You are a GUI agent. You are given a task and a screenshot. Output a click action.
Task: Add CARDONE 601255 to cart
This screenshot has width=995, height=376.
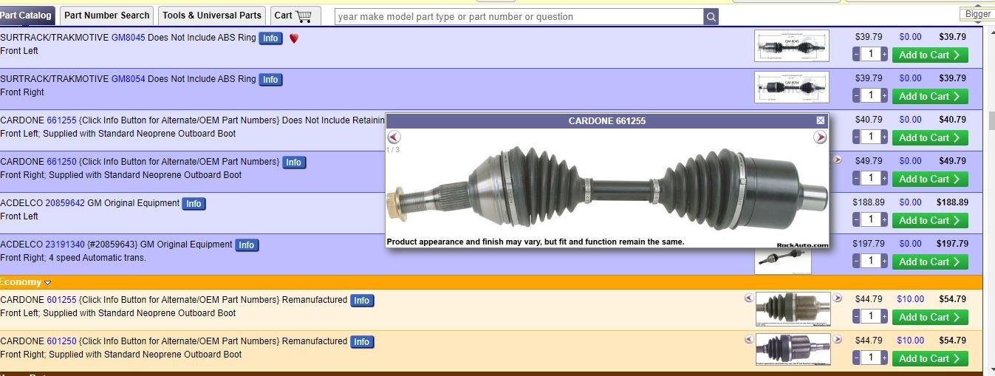(x=929, y=317)
